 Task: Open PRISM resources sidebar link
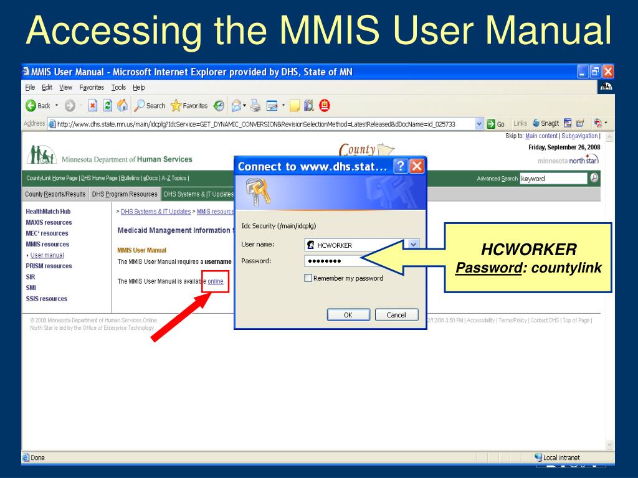click(49, 266)
